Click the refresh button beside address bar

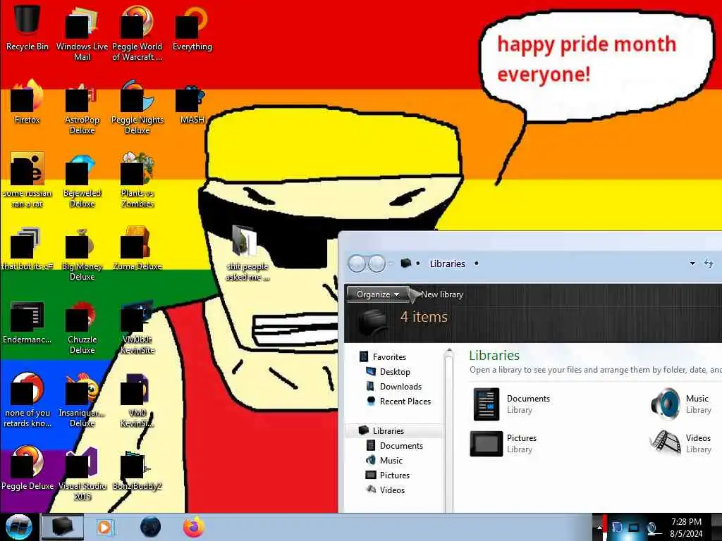tap(709, 263)
